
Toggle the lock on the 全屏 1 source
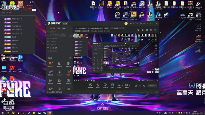pyautogui.click(x=50, y=48)
